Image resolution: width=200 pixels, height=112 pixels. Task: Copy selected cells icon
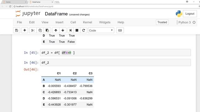pyautogui.click(x=40, y=30)
